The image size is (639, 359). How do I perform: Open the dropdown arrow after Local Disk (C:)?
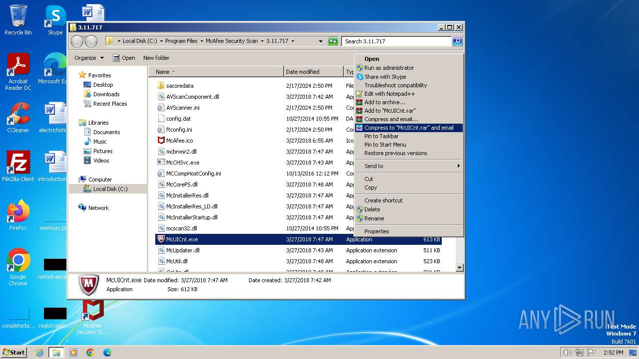pos(161,41)
